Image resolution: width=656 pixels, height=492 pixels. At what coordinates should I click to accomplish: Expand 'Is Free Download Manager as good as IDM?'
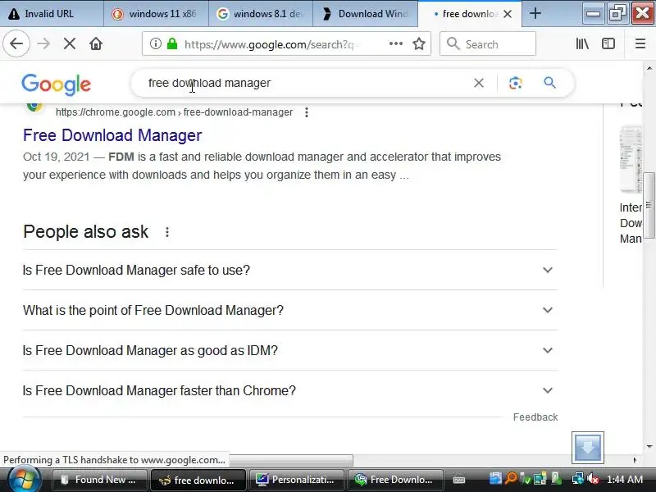click(290, 351)
